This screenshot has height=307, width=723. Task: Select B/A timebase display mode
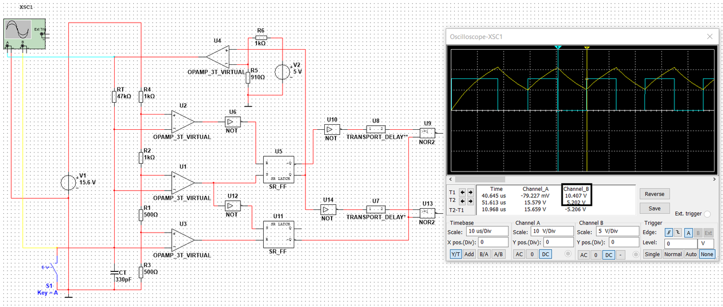tap(484, 255)
